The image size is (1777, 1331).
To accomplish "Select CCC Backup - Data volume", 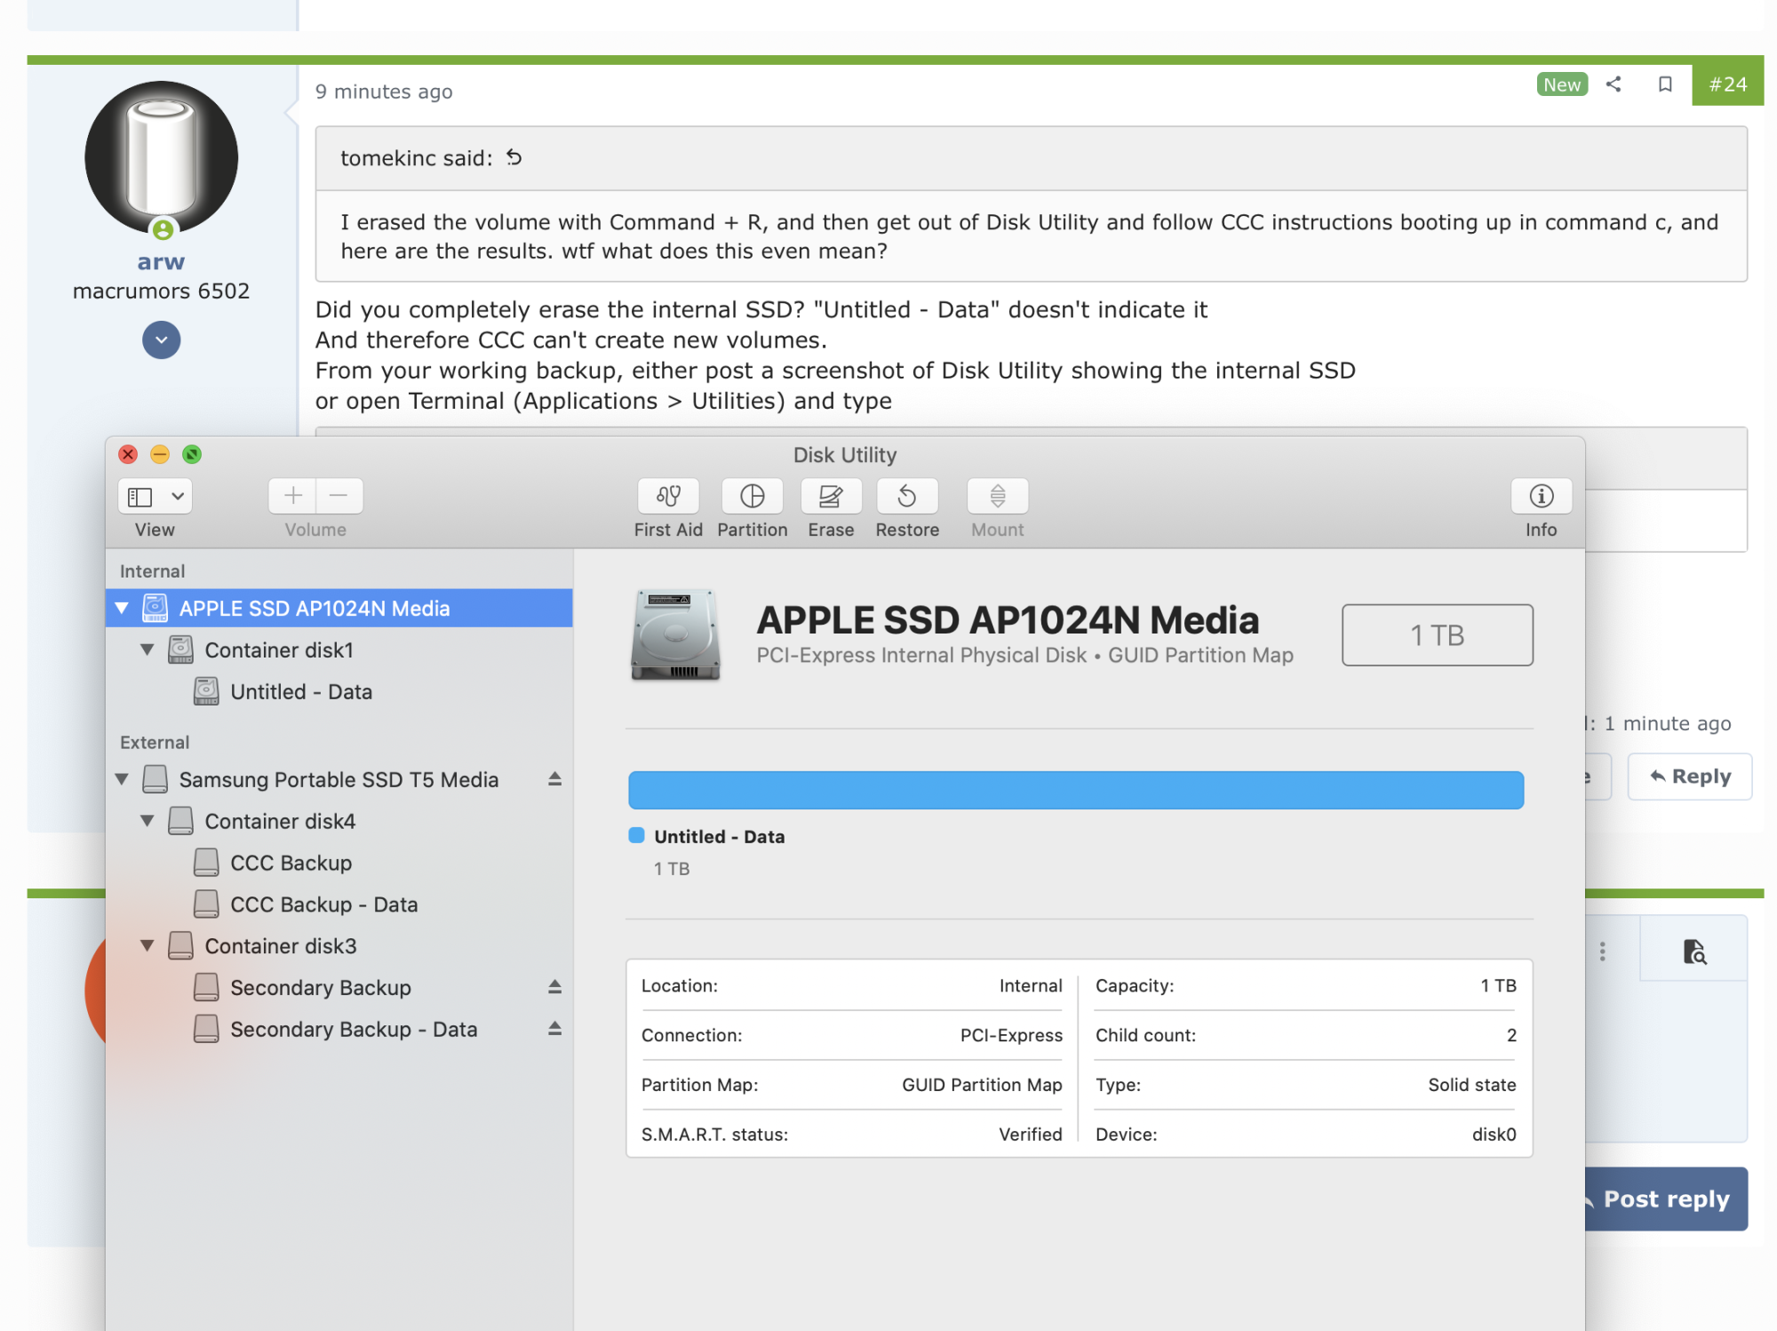I will point(323,905).
